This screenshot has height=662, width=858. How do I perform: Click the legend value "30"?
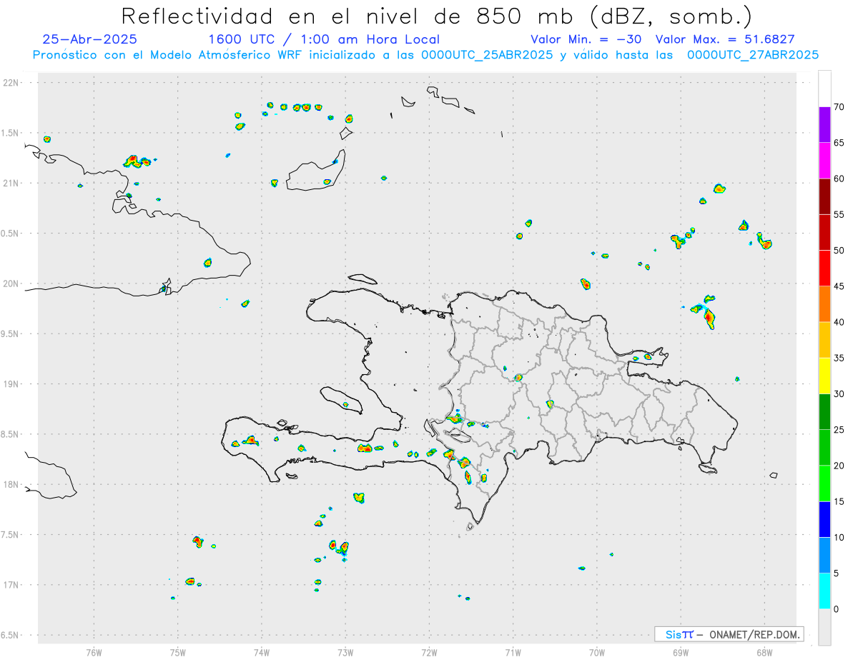[839, 394]
